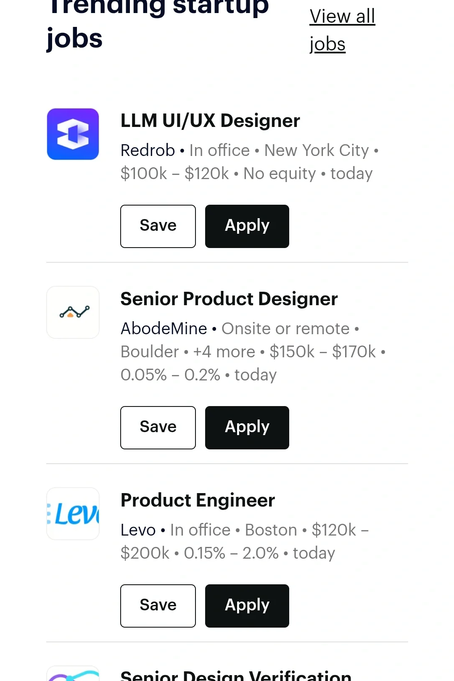The image size is (454, 681).
Task: Open the Product Engineer job title
Action: click(198, 500)
